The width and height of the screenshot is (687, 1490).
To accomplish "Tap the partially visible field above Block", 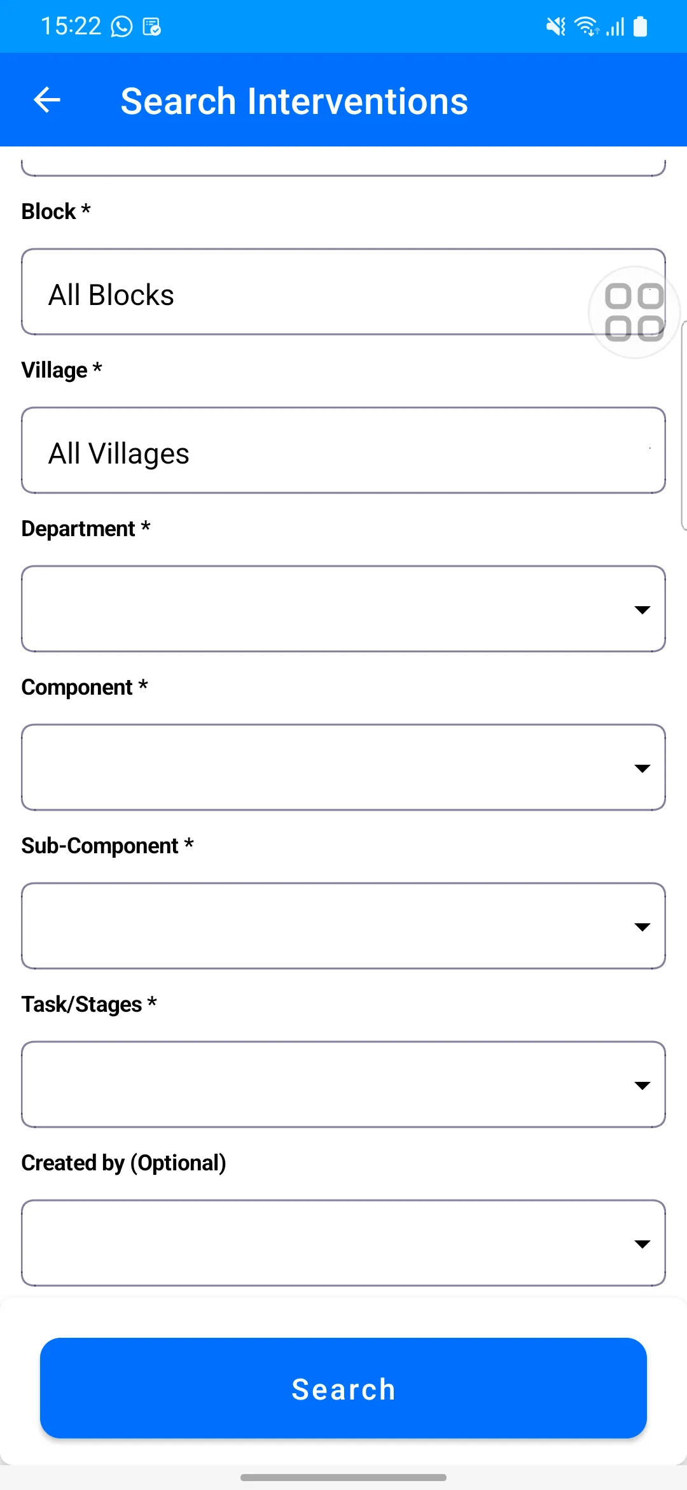I will (x=343, y=167).
